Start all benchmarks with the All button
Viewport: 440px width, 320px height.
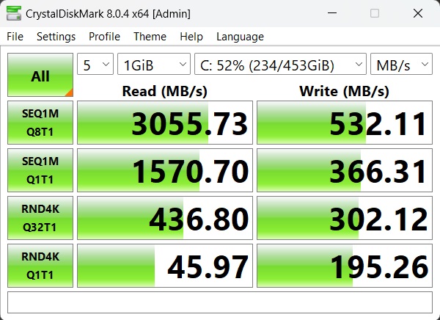coord(40,75)
